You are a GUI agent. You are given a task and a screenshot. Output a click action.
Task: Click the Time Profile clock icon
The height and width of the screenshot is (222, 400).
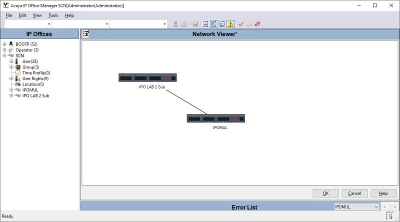[18, 72]
